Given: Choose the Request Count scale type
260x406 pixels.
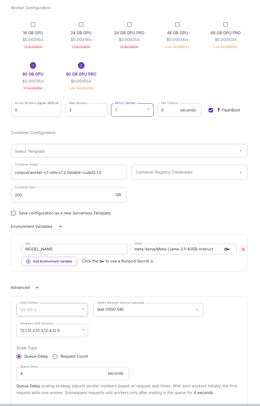Looking at the screenshot, I should (55, 356).
